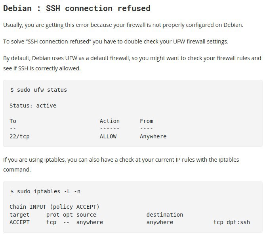Screen dimensions: 265x236
Task: Click the 22/tcp entry in ufw output
Action: coord(19,136)
